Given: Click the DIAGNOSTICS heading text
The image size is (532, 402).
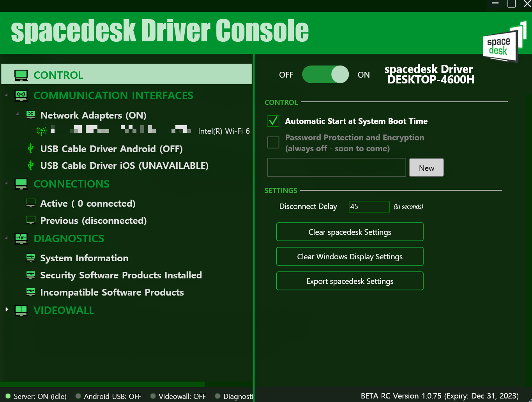Looking at the screenshot, I should coord(69,239).
